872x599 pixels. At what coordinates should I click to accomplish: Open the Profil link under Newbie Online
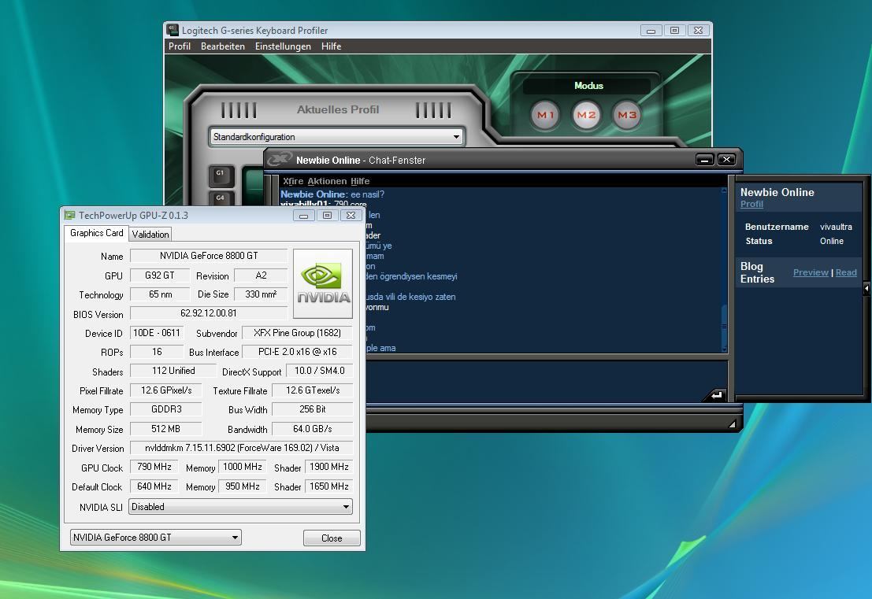751,205
